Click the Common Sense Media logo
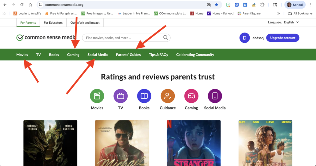316x166 pixels. click(x=46, y=38)
